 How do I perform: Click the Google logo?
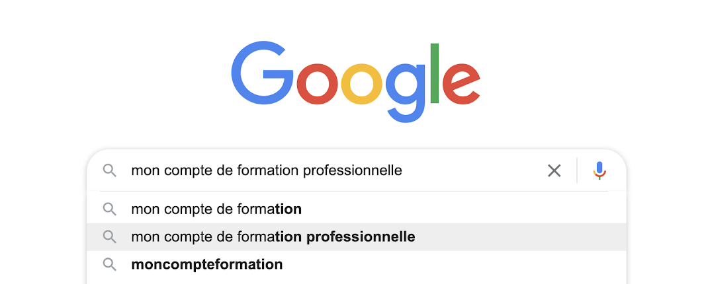tap(356, 81)
